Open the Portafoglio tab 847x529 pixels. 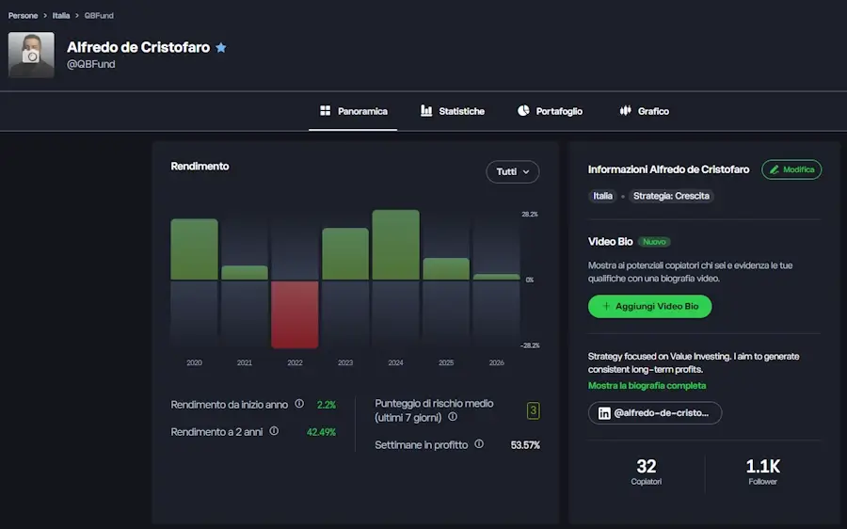pos(550,111)
